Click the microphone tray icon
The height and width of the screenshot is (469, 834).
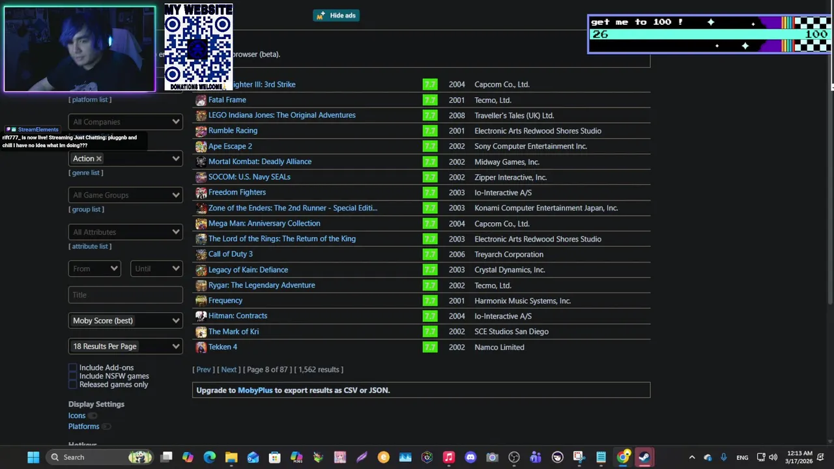(723, 457)
